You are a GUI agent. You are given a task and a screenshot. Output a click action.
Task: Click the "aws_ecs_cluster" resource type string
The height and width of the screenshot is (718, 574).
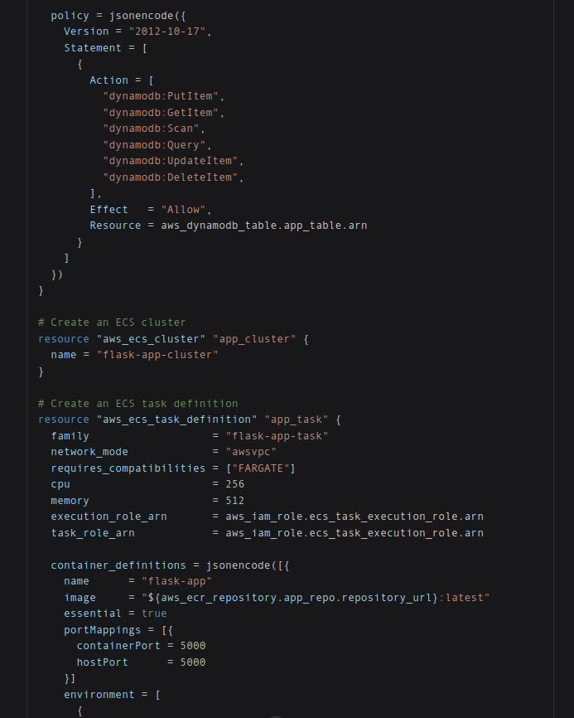point(151,339)
